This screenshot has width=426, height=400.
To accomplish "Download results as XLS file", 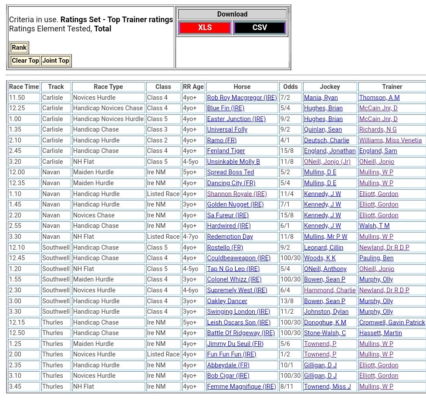I will (x=205, y=28).
